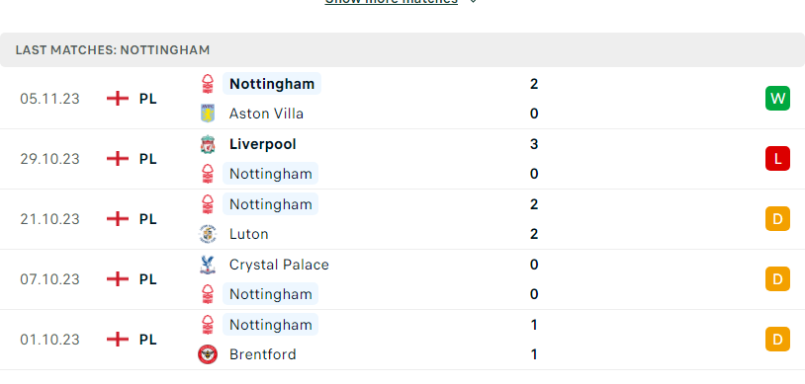Click the Nottingham crest in 05.11.23 match

tap(208, 84)
